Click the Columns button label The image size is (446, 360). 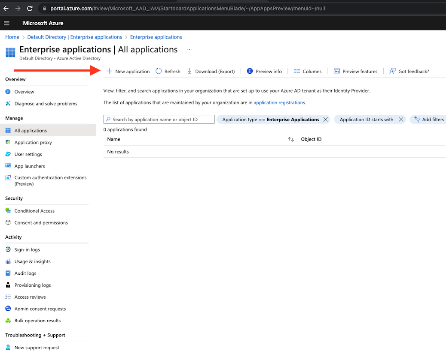pos(312,72)
